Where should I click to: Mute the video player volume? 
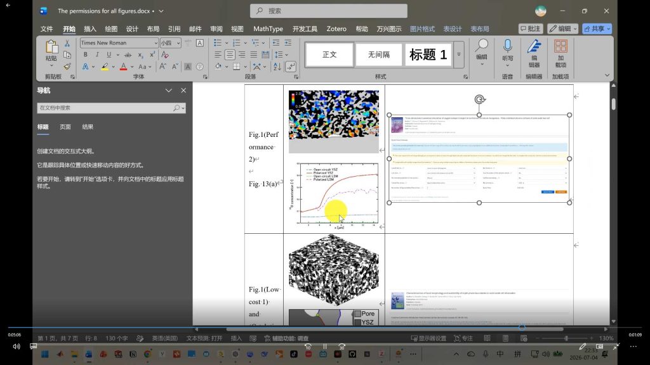pyautogui.click(x=16, y=347)
